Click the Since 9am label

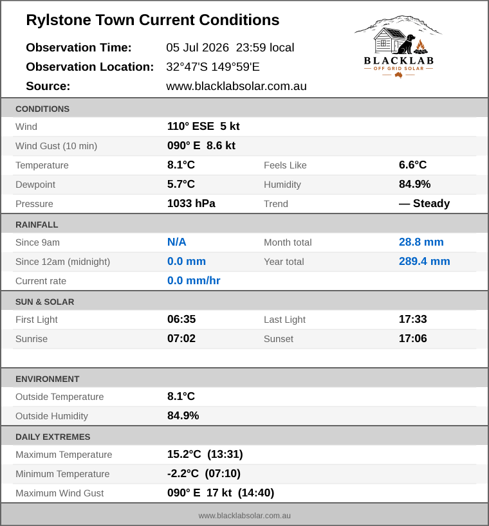pos(37,242)
